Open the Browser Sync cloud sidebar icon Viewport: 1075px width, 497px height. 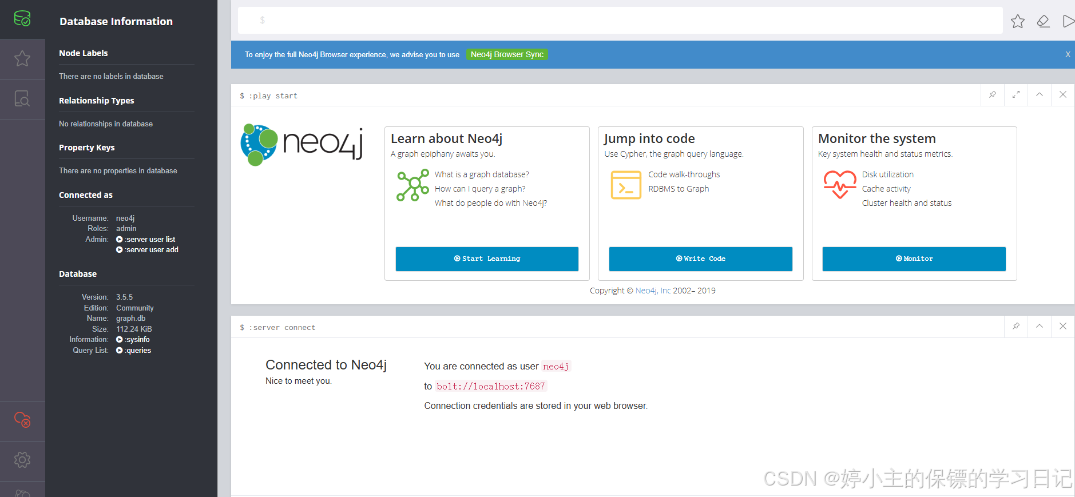pyautogui.click(x=22, y=420)
